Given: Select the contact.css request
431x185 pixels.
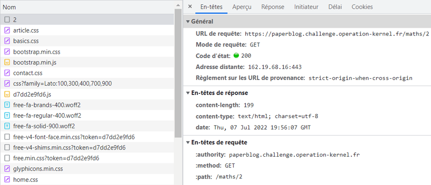Looking at the screenshot, I should point(87,73).
